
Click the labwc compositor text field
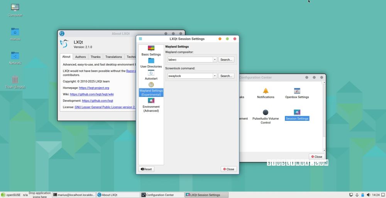(190, 59)
